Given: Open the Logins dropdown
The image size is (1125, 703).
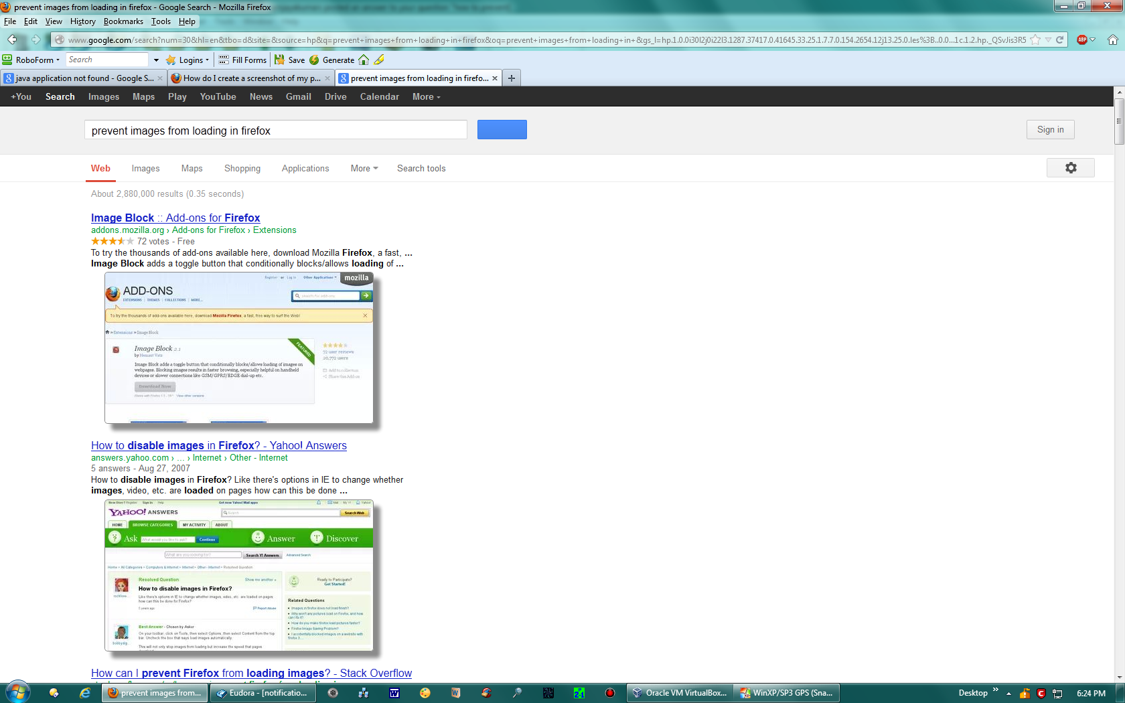Looking at the screenshot, I should pos(188,60).
